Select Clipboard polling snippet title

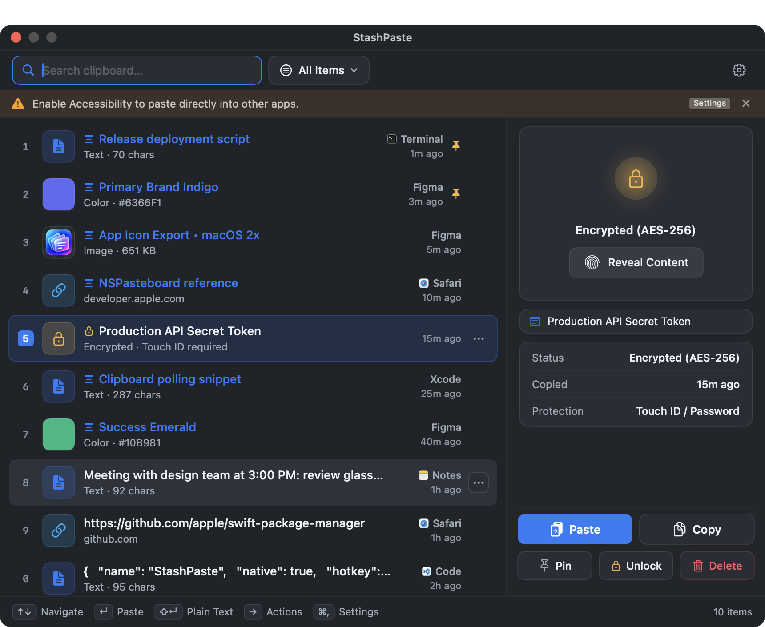[170, 379]
